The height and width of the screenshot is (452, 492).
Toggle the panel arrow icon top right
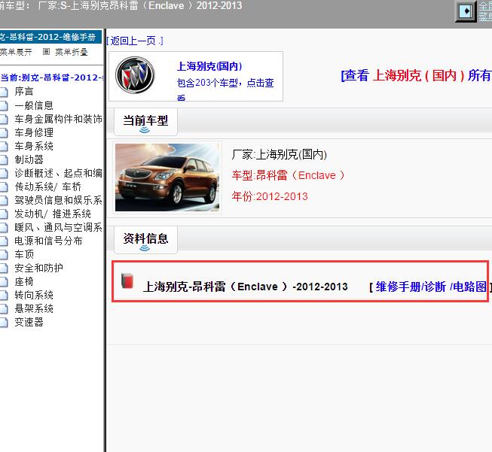(x=466, y=11)
